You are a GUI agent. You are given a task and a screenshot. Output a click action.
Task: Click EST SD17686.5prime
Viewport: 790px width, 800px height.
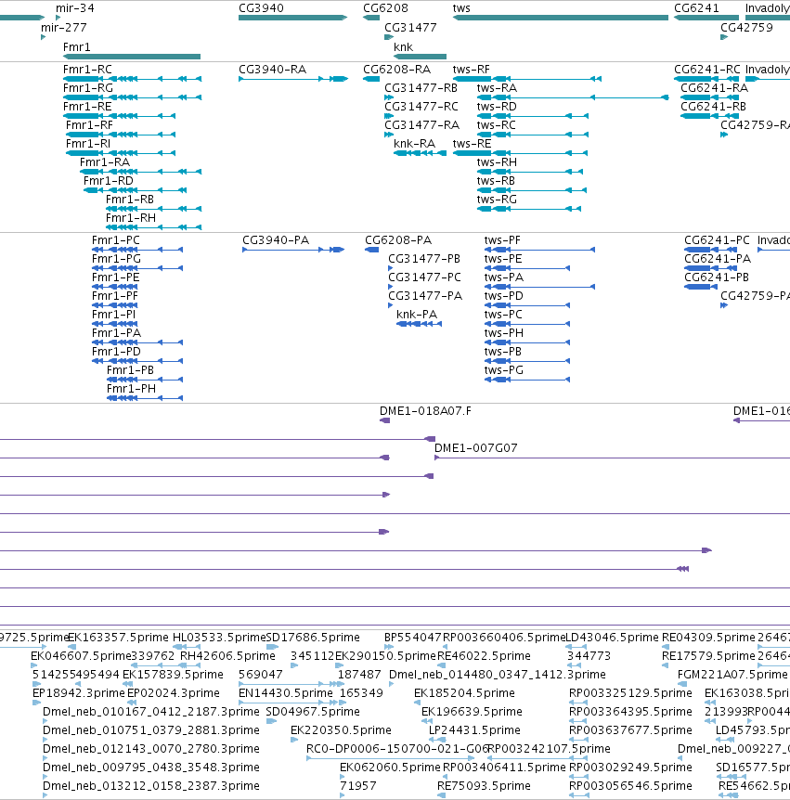(272, 647)
